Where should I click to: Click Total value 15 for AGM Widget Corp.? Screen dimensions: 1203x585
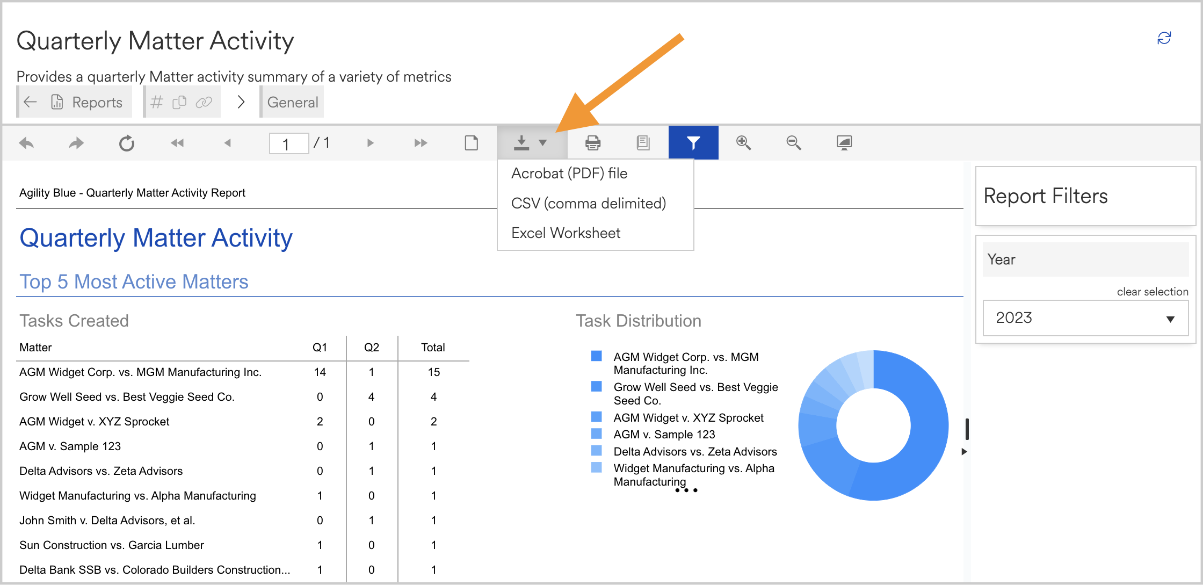coord(434,372)
